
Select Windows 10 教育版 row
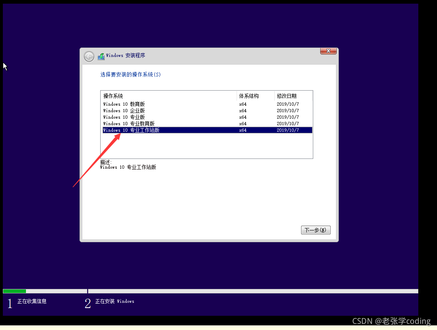click(207, 104)
